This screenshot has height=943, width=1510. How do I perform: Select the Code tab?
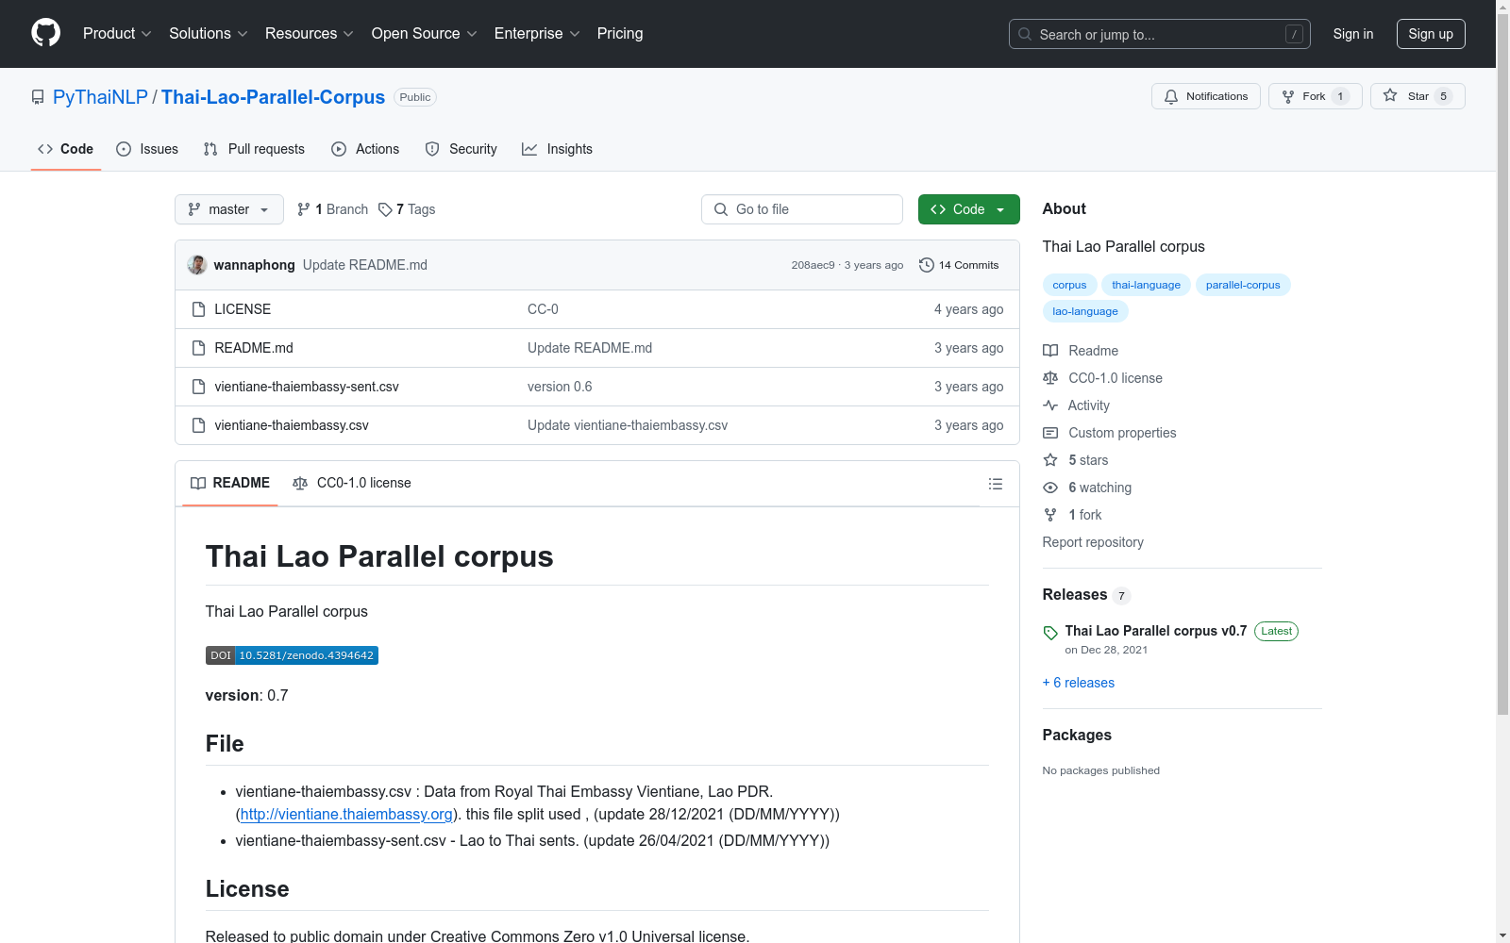click(65, 149)
